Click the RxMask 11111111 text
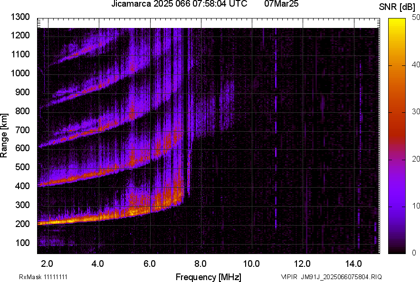Viewport: 420px width, 282px height. click(36, 277)
